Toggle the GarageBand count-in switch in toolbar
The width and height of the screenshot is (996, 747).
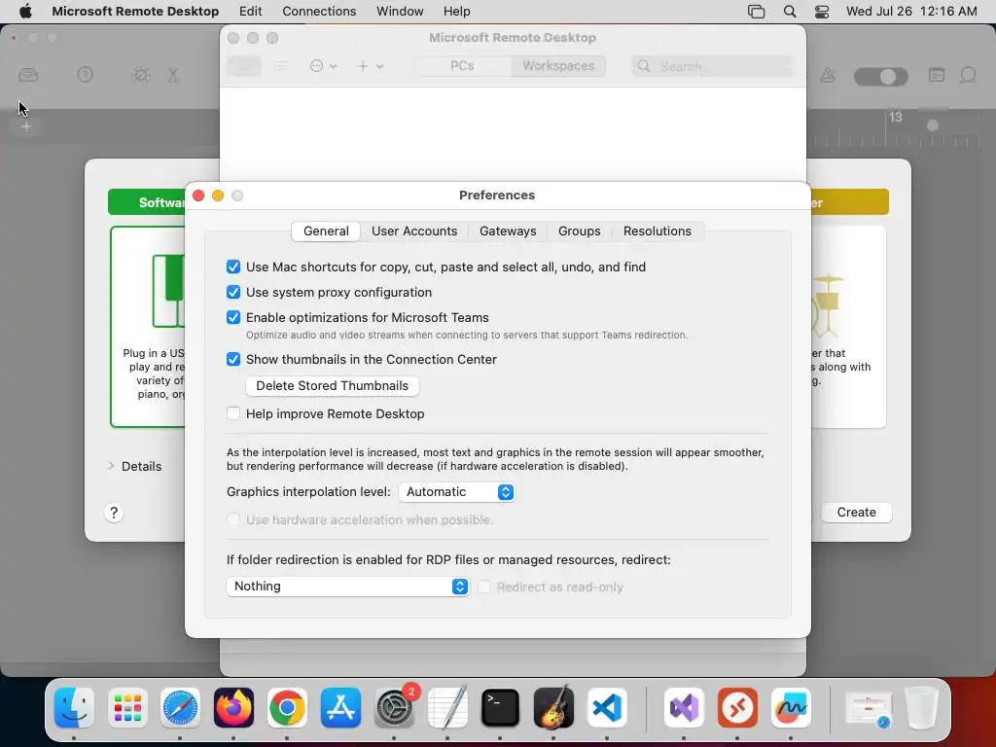(881, 77)
